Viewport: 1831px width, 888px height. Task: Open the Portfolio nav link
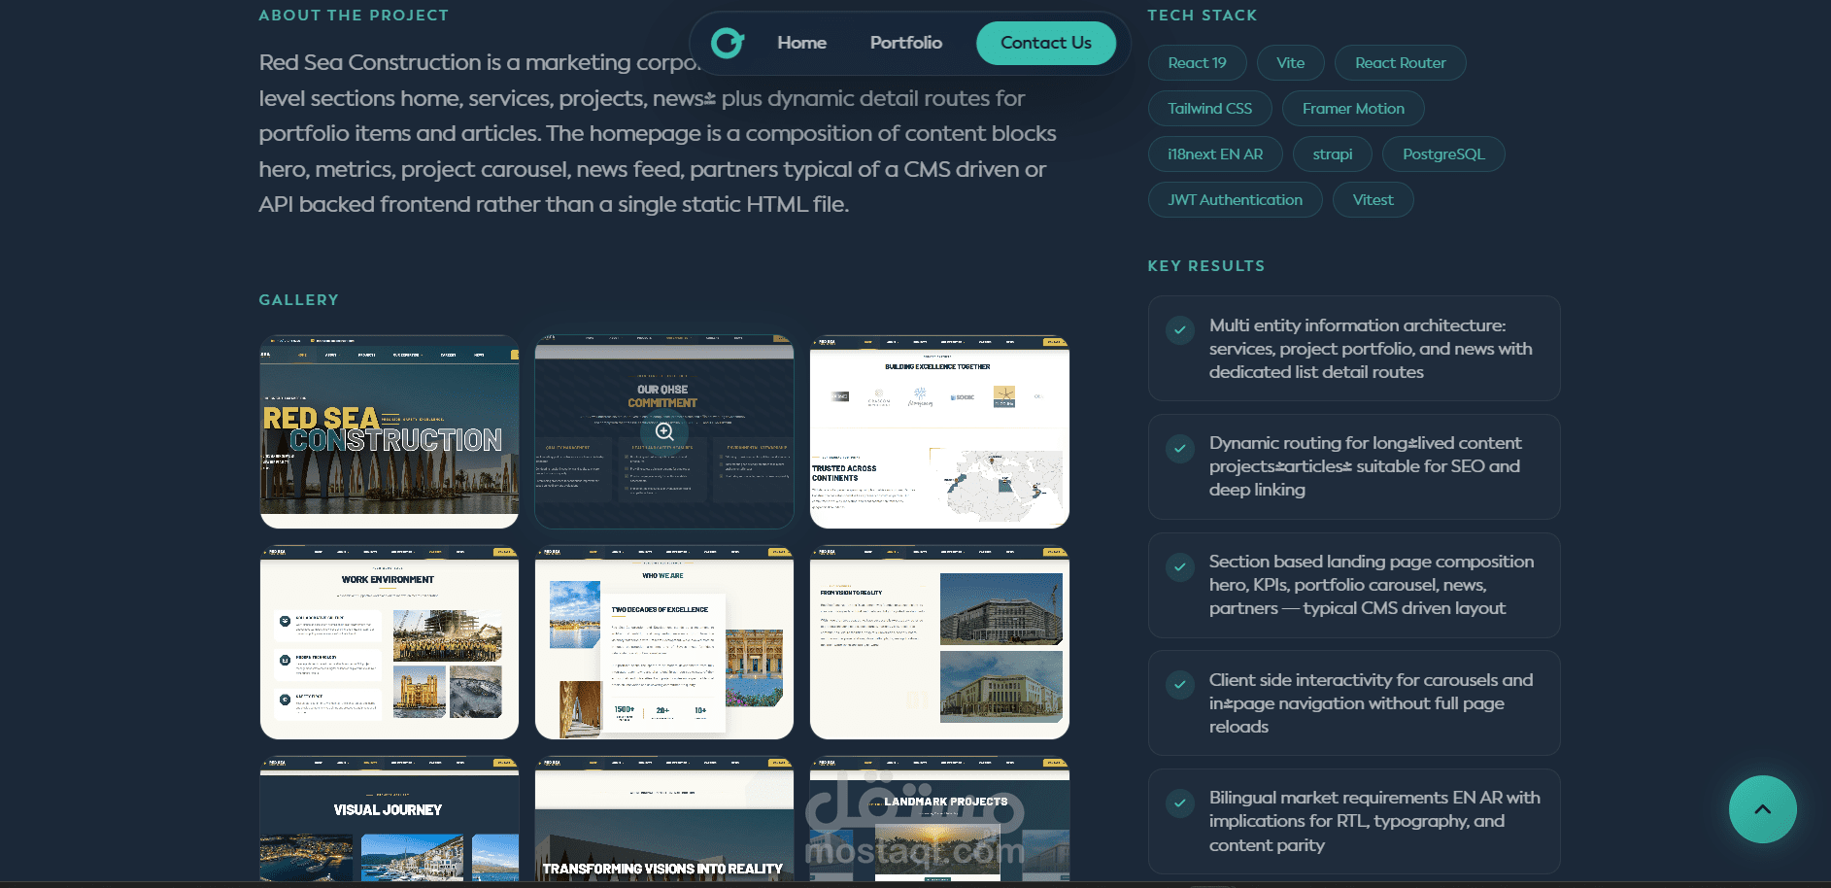[905, 43]
